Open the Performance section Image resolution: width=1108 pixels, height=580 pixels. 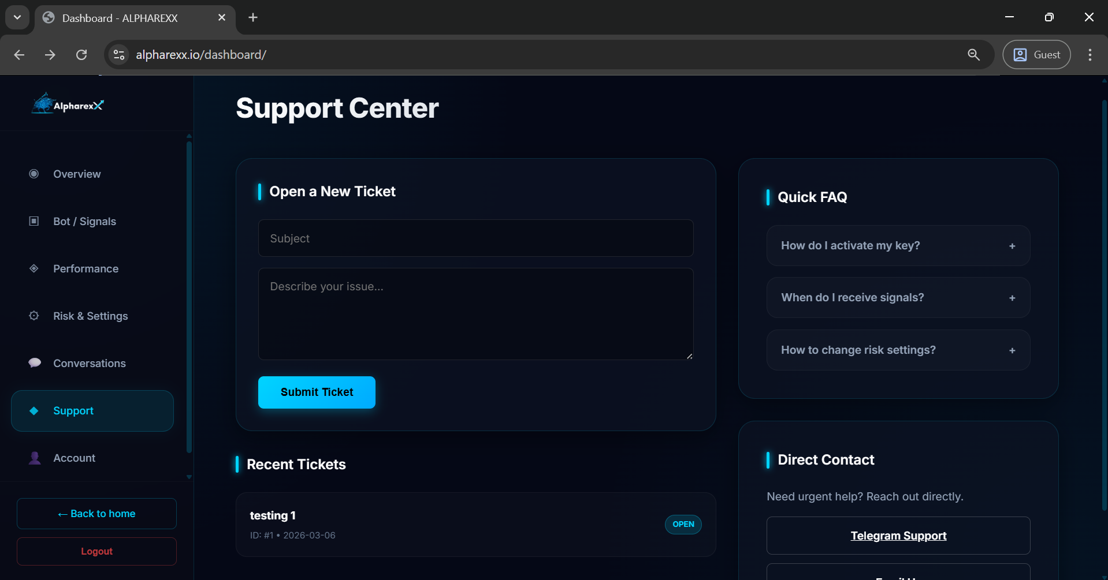(92, 268)
